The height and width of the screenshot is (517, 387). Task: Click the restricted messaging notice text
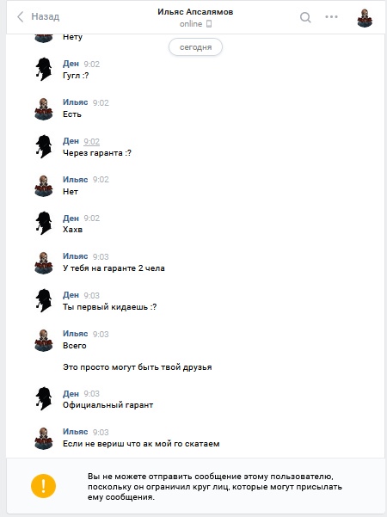click(x=215, y=487)
